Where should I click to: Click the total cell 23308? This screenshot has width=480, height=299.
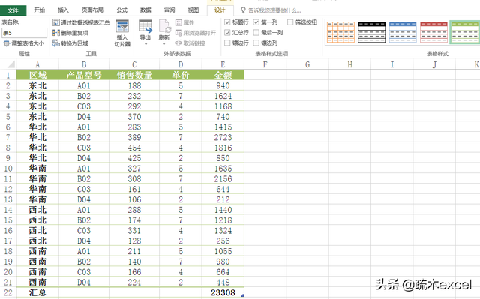pyautogui.click(x=223, y=292)
